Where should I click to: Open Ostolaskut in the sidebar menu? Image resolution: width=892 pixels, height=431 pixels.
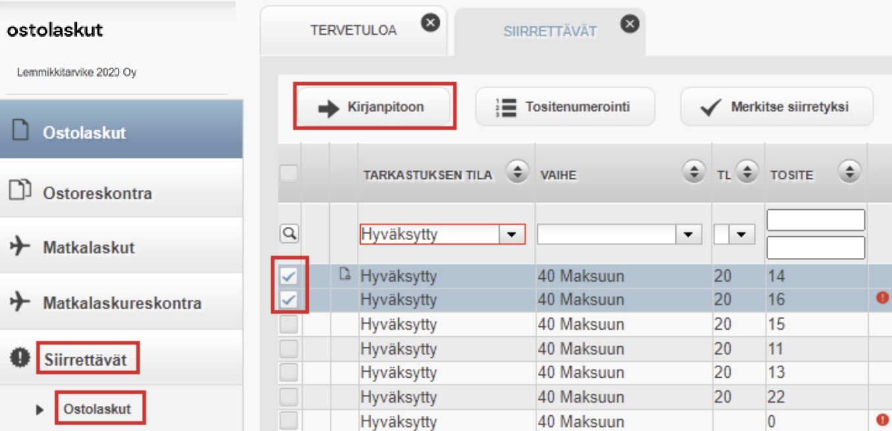121,130
